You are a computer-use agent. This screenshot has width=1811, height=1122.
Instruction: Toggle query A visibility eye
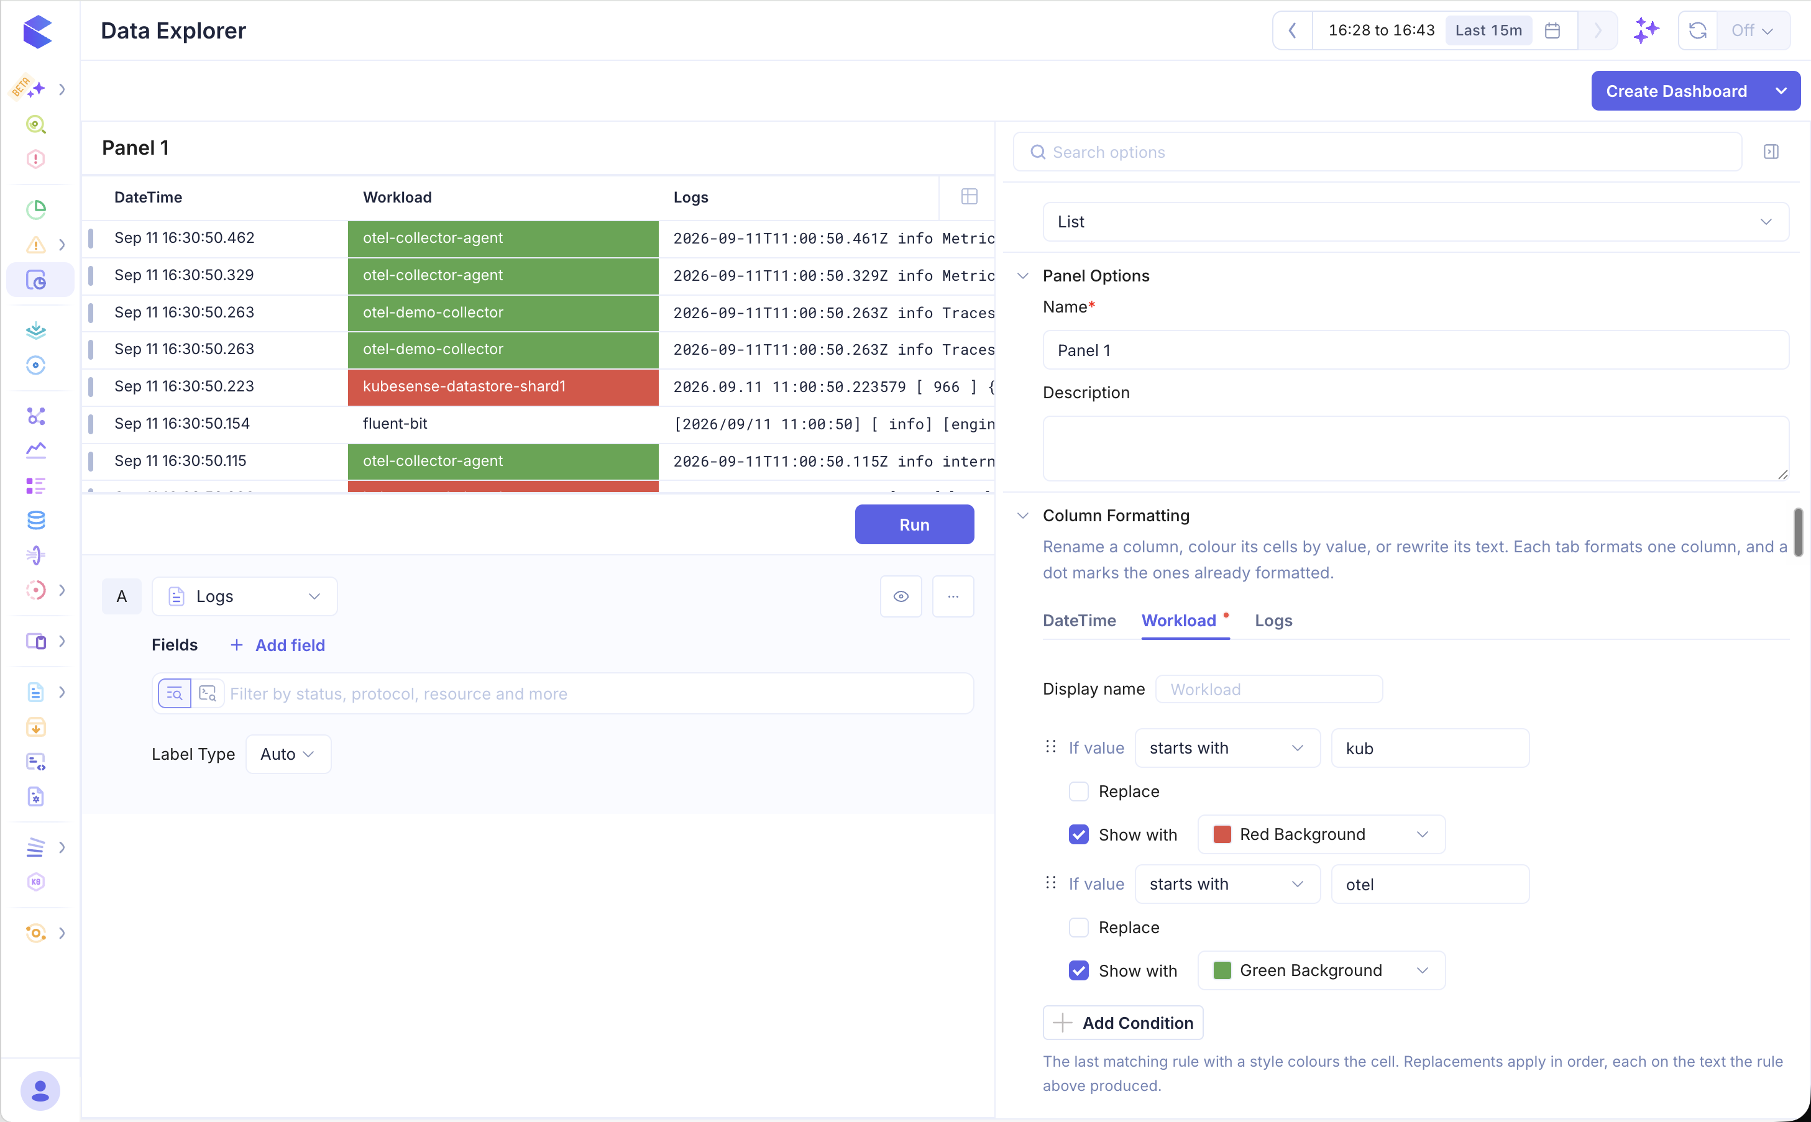pyautogui.click(x=901, y=596)
